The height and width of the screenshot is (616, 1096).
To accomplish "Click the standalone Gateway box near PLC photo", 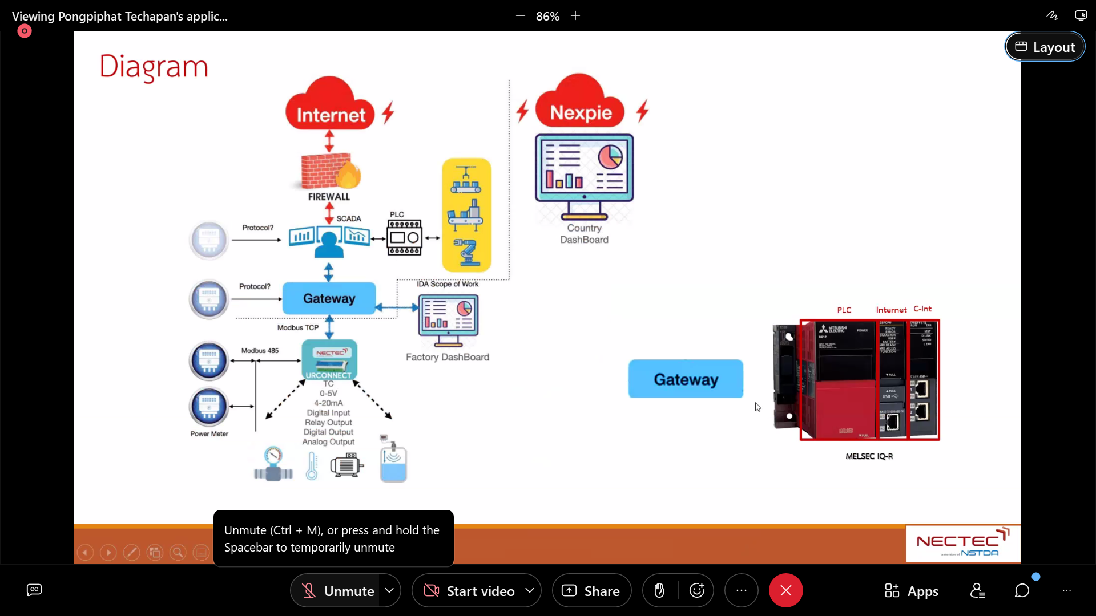I will [686, 379].
